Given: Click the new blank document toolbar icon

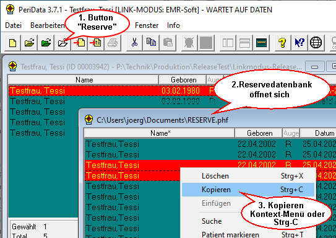Looking at the screenshot, I should tap(12, 43).
